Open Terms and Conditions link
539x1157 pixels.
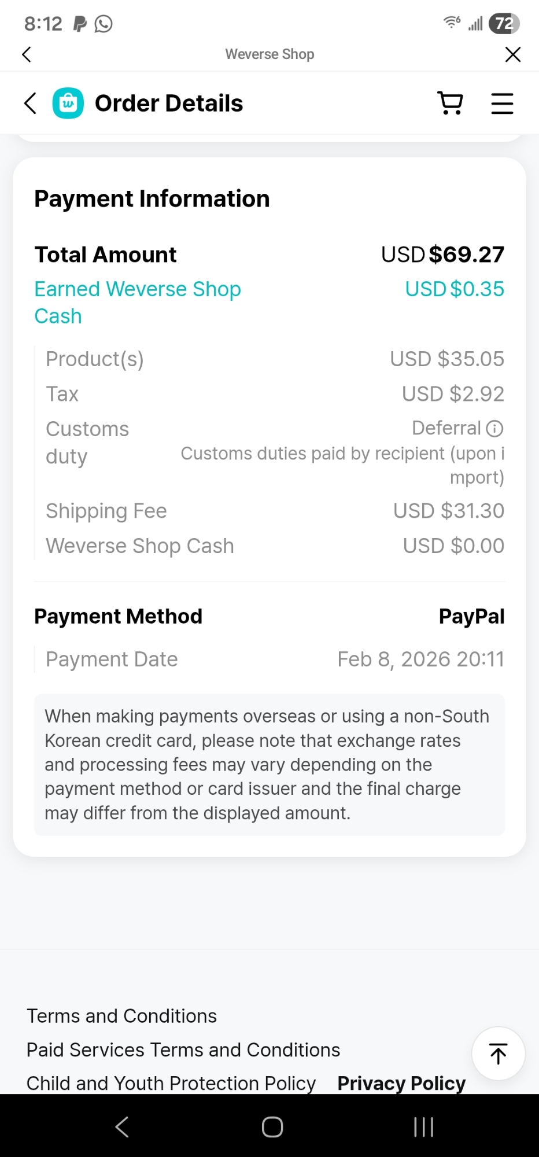[121, 1016]
